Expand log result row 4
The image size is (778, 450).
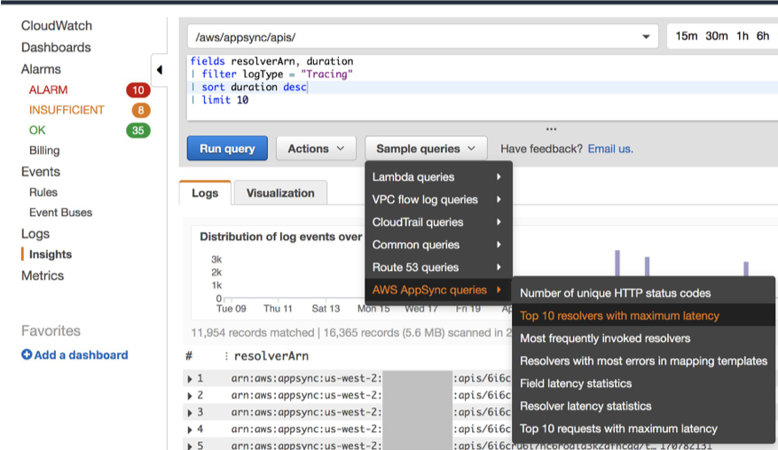(x=190, y=430)
